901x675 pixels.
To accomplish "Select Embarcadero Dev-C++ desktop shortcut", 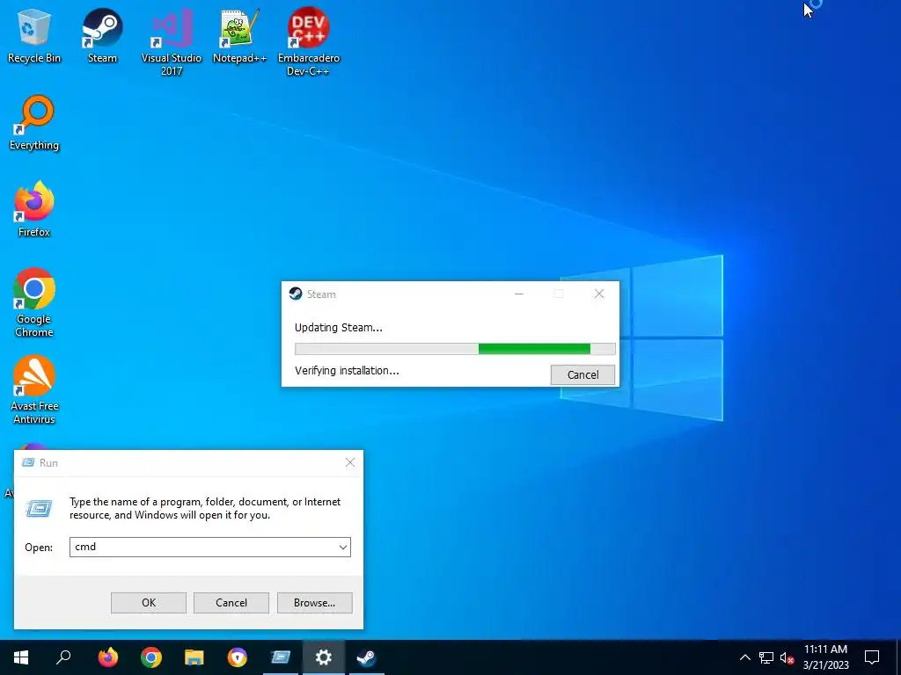I will pyautogui.click(x=309, y=42).
